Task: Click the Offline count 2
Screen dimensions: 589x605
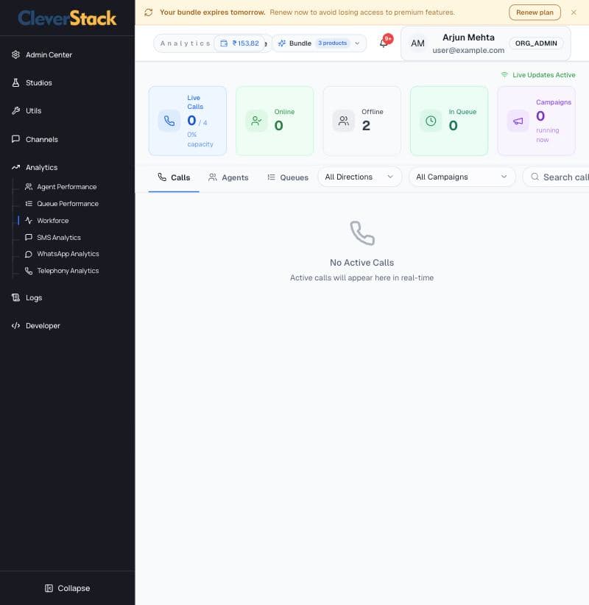Action: pyautogui.click(x=366, y=125)
